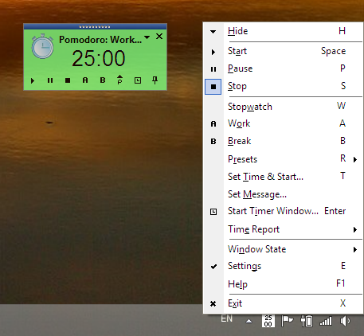Show hidden tray icons arrow
Image resolution: width=364 pixels, height=336 pixels.
tap(249, 321)
